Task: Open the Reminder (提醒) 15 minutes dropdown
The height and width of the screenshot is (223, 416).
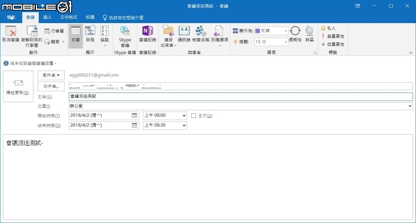Action: 285,42
